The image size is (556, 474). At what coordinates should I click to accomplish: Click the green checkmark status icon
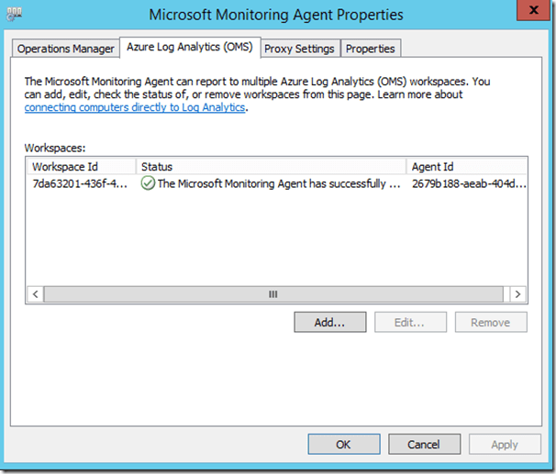click(x=148, y=183)
